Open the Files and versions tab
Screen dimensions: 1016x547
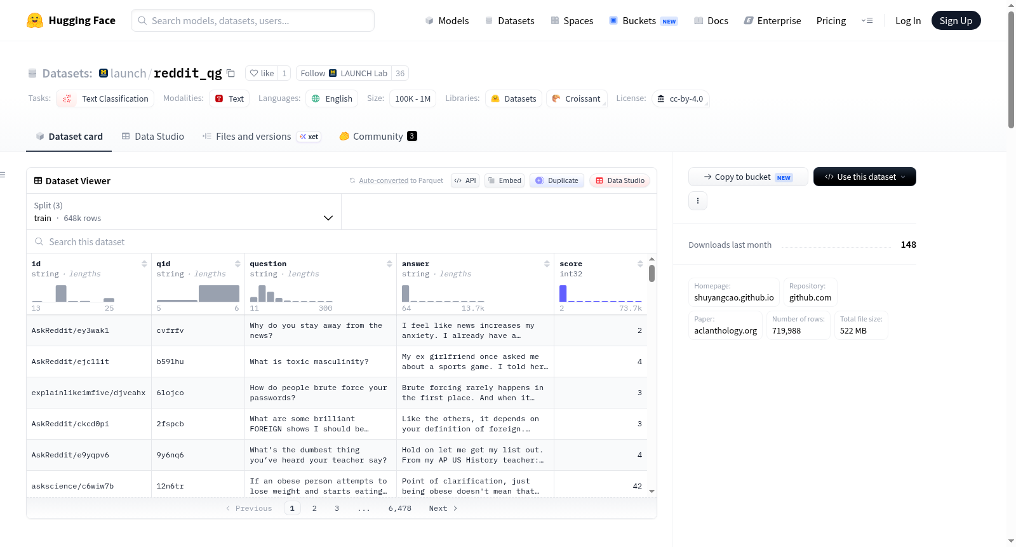(262, 136)
